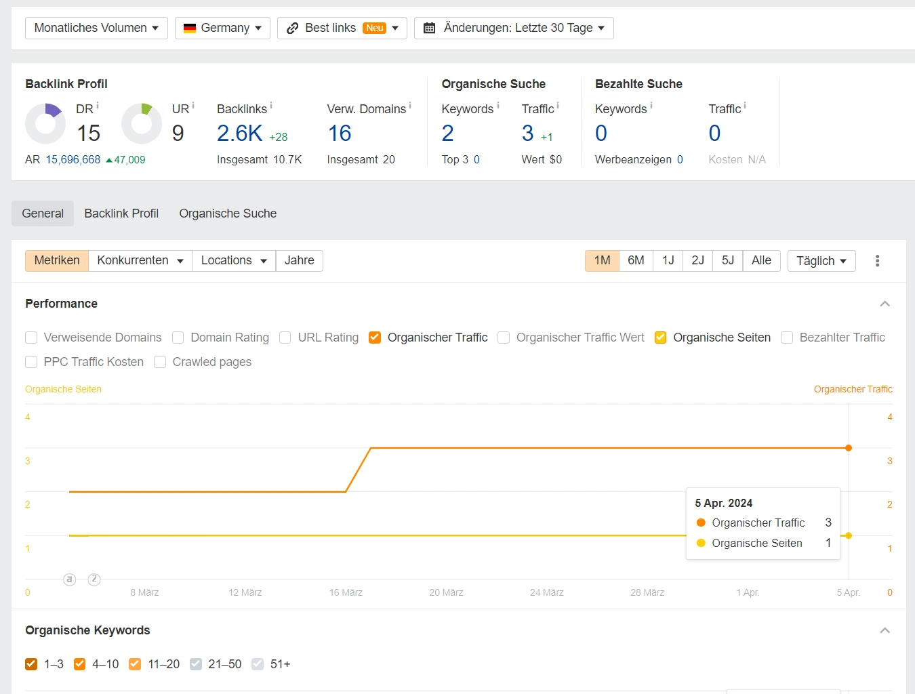Click the German flag icon
915x694 pixels.
coord(190,28)
